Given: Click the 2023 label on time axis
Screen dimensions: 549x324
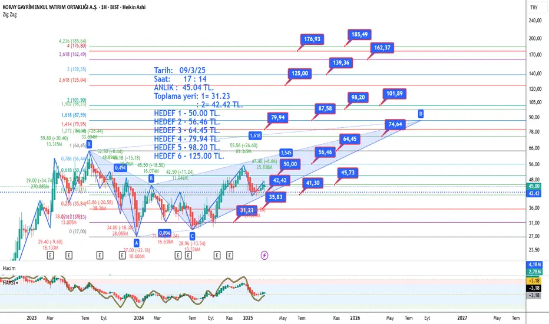Looking at the screenshot, I should tap(31, 318).
